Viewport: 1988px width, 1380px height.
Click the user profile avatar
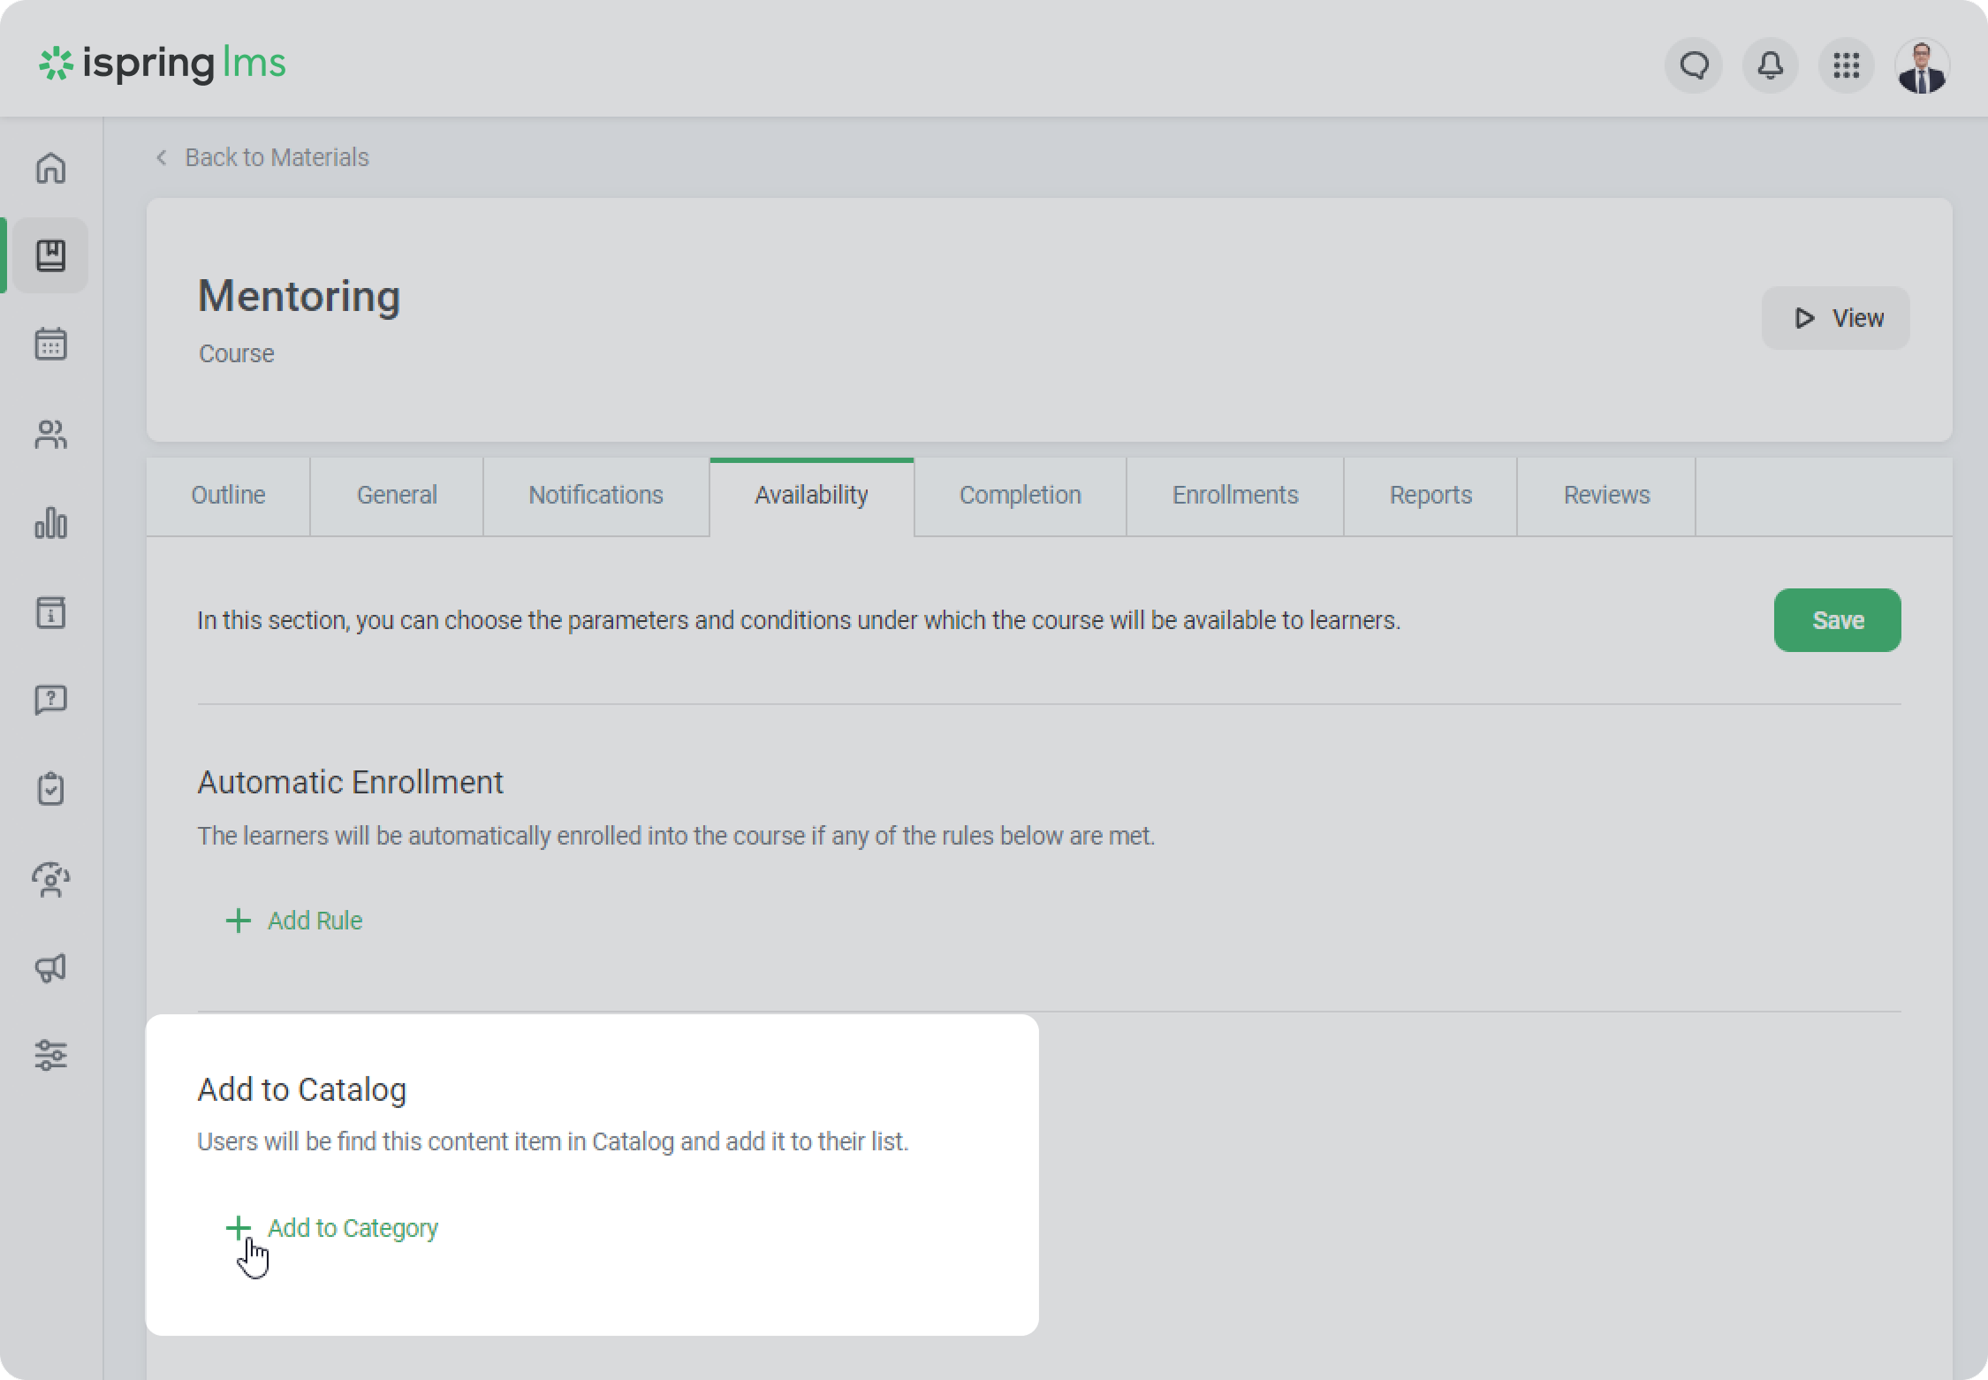coord(1922,66)
